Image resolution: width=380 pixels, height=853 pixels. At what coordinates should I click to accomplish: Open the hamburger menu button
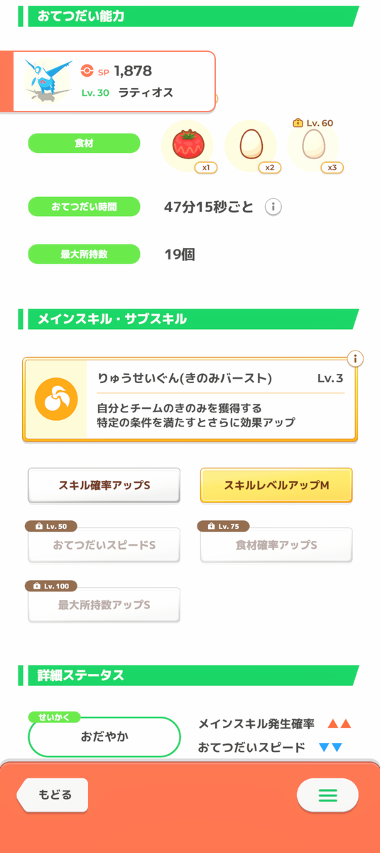(x=327, y=795)
